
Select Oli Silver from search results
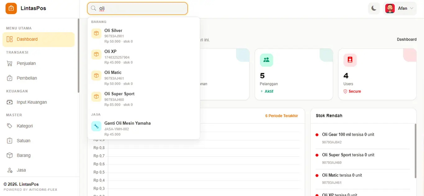[x=113, y=31]
